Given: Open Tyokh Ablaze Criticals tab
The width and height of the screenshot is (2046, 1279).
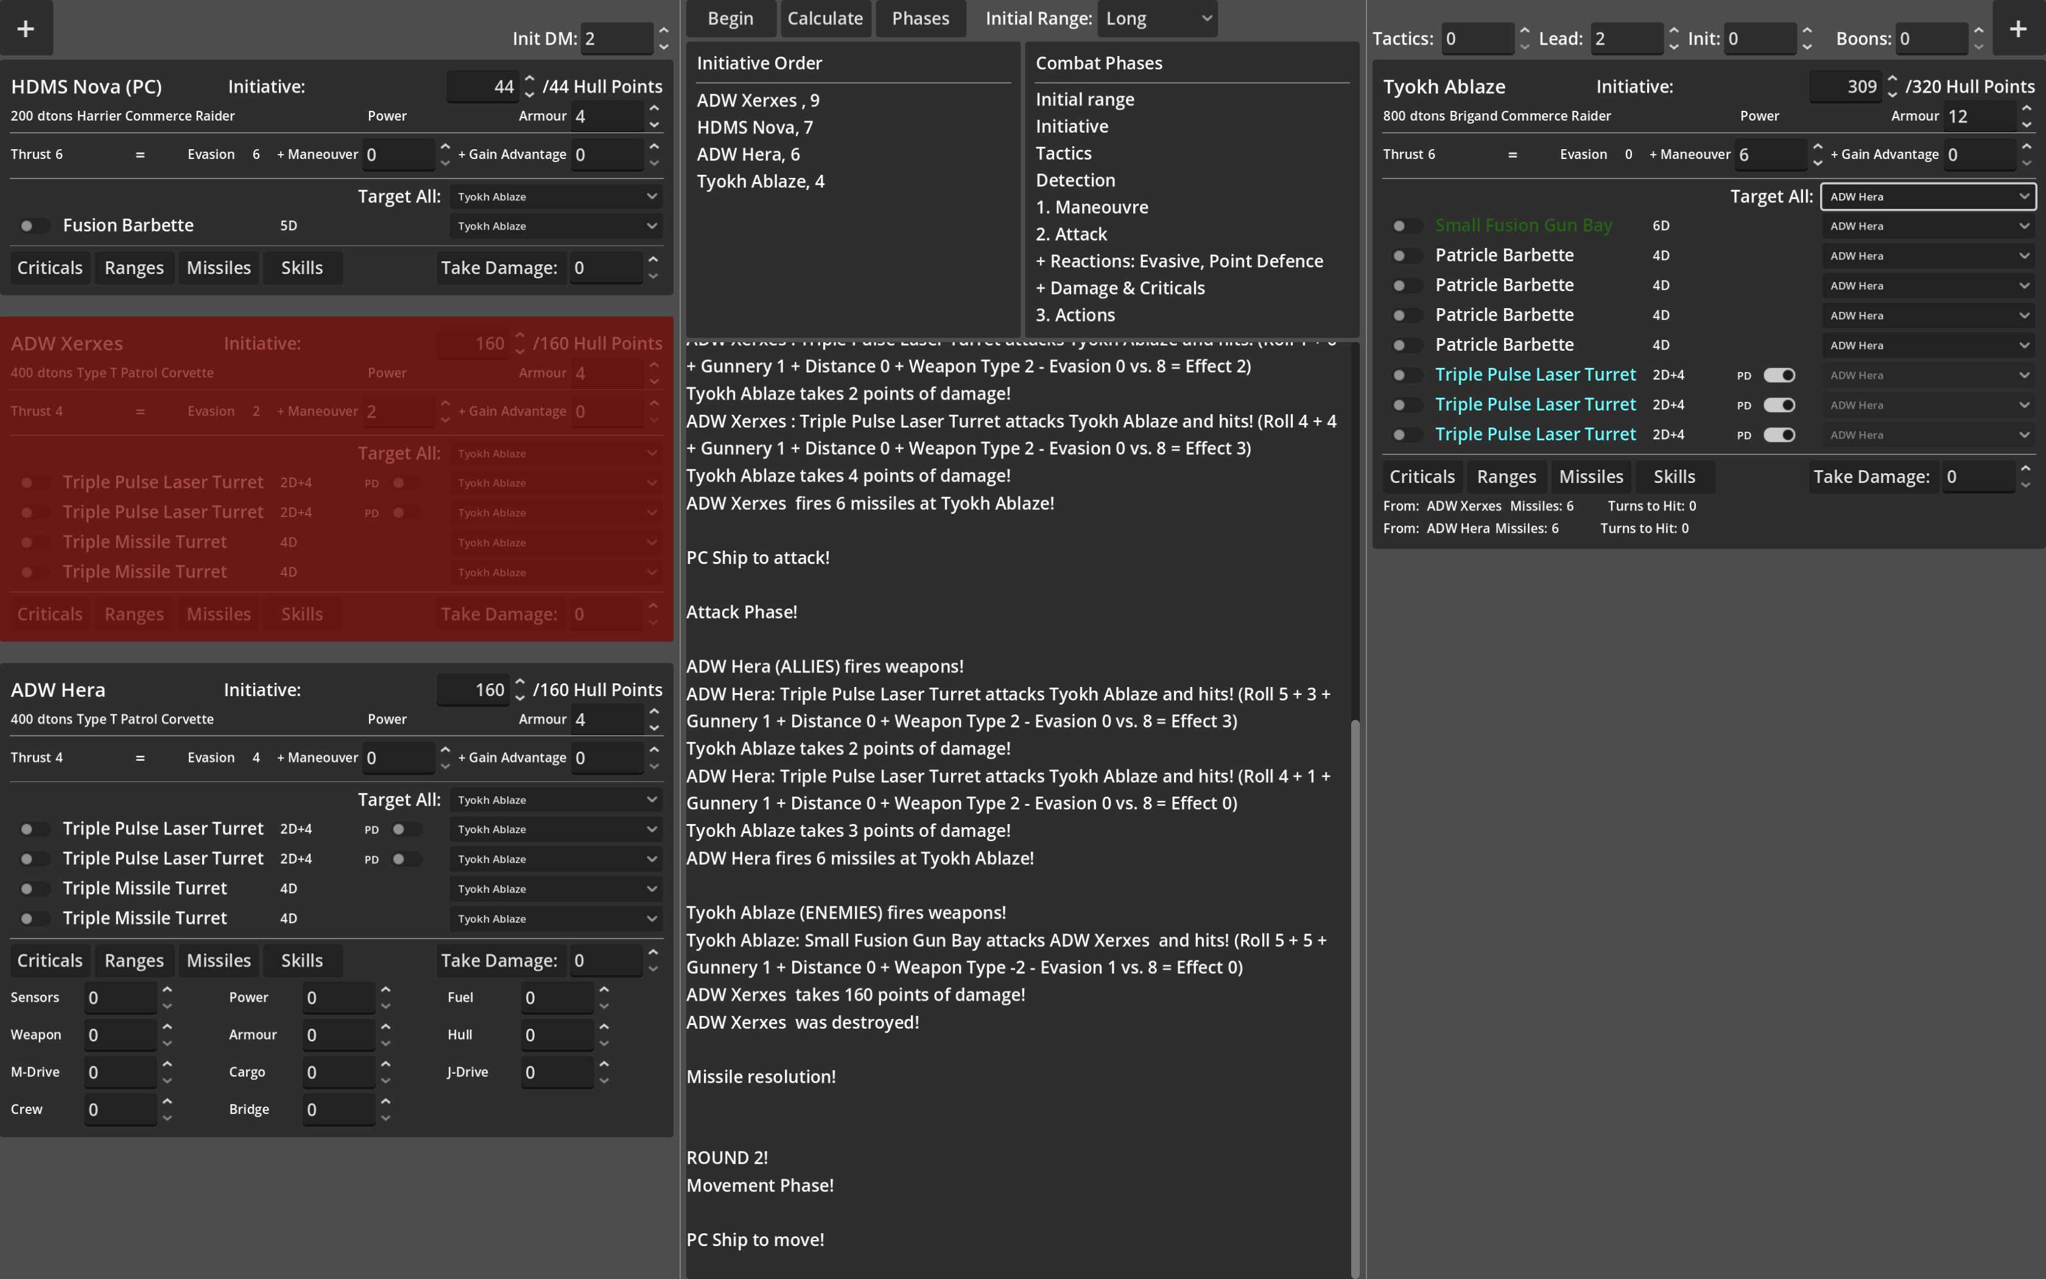Looking at the screenshot, I should pos(1422,477).
